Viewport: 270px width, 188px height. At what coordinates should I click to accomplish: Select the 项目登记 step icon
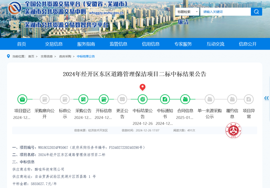(x=22, y=99)
